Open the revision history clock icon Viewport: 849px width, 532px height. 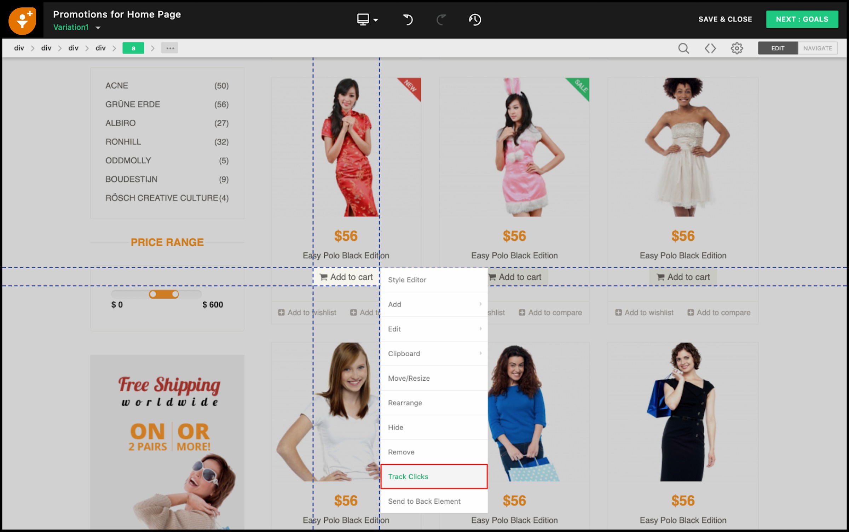pos(474,19)
